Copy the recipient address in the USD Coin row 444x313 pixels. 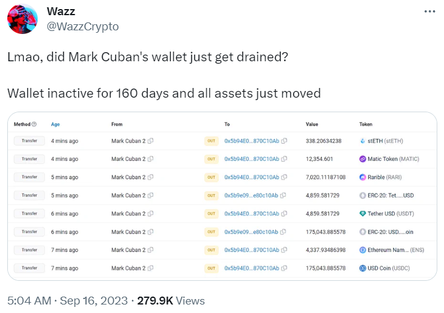point(284,268)
